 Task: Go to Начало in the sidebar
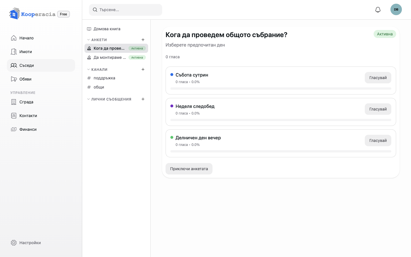(41, 38)
